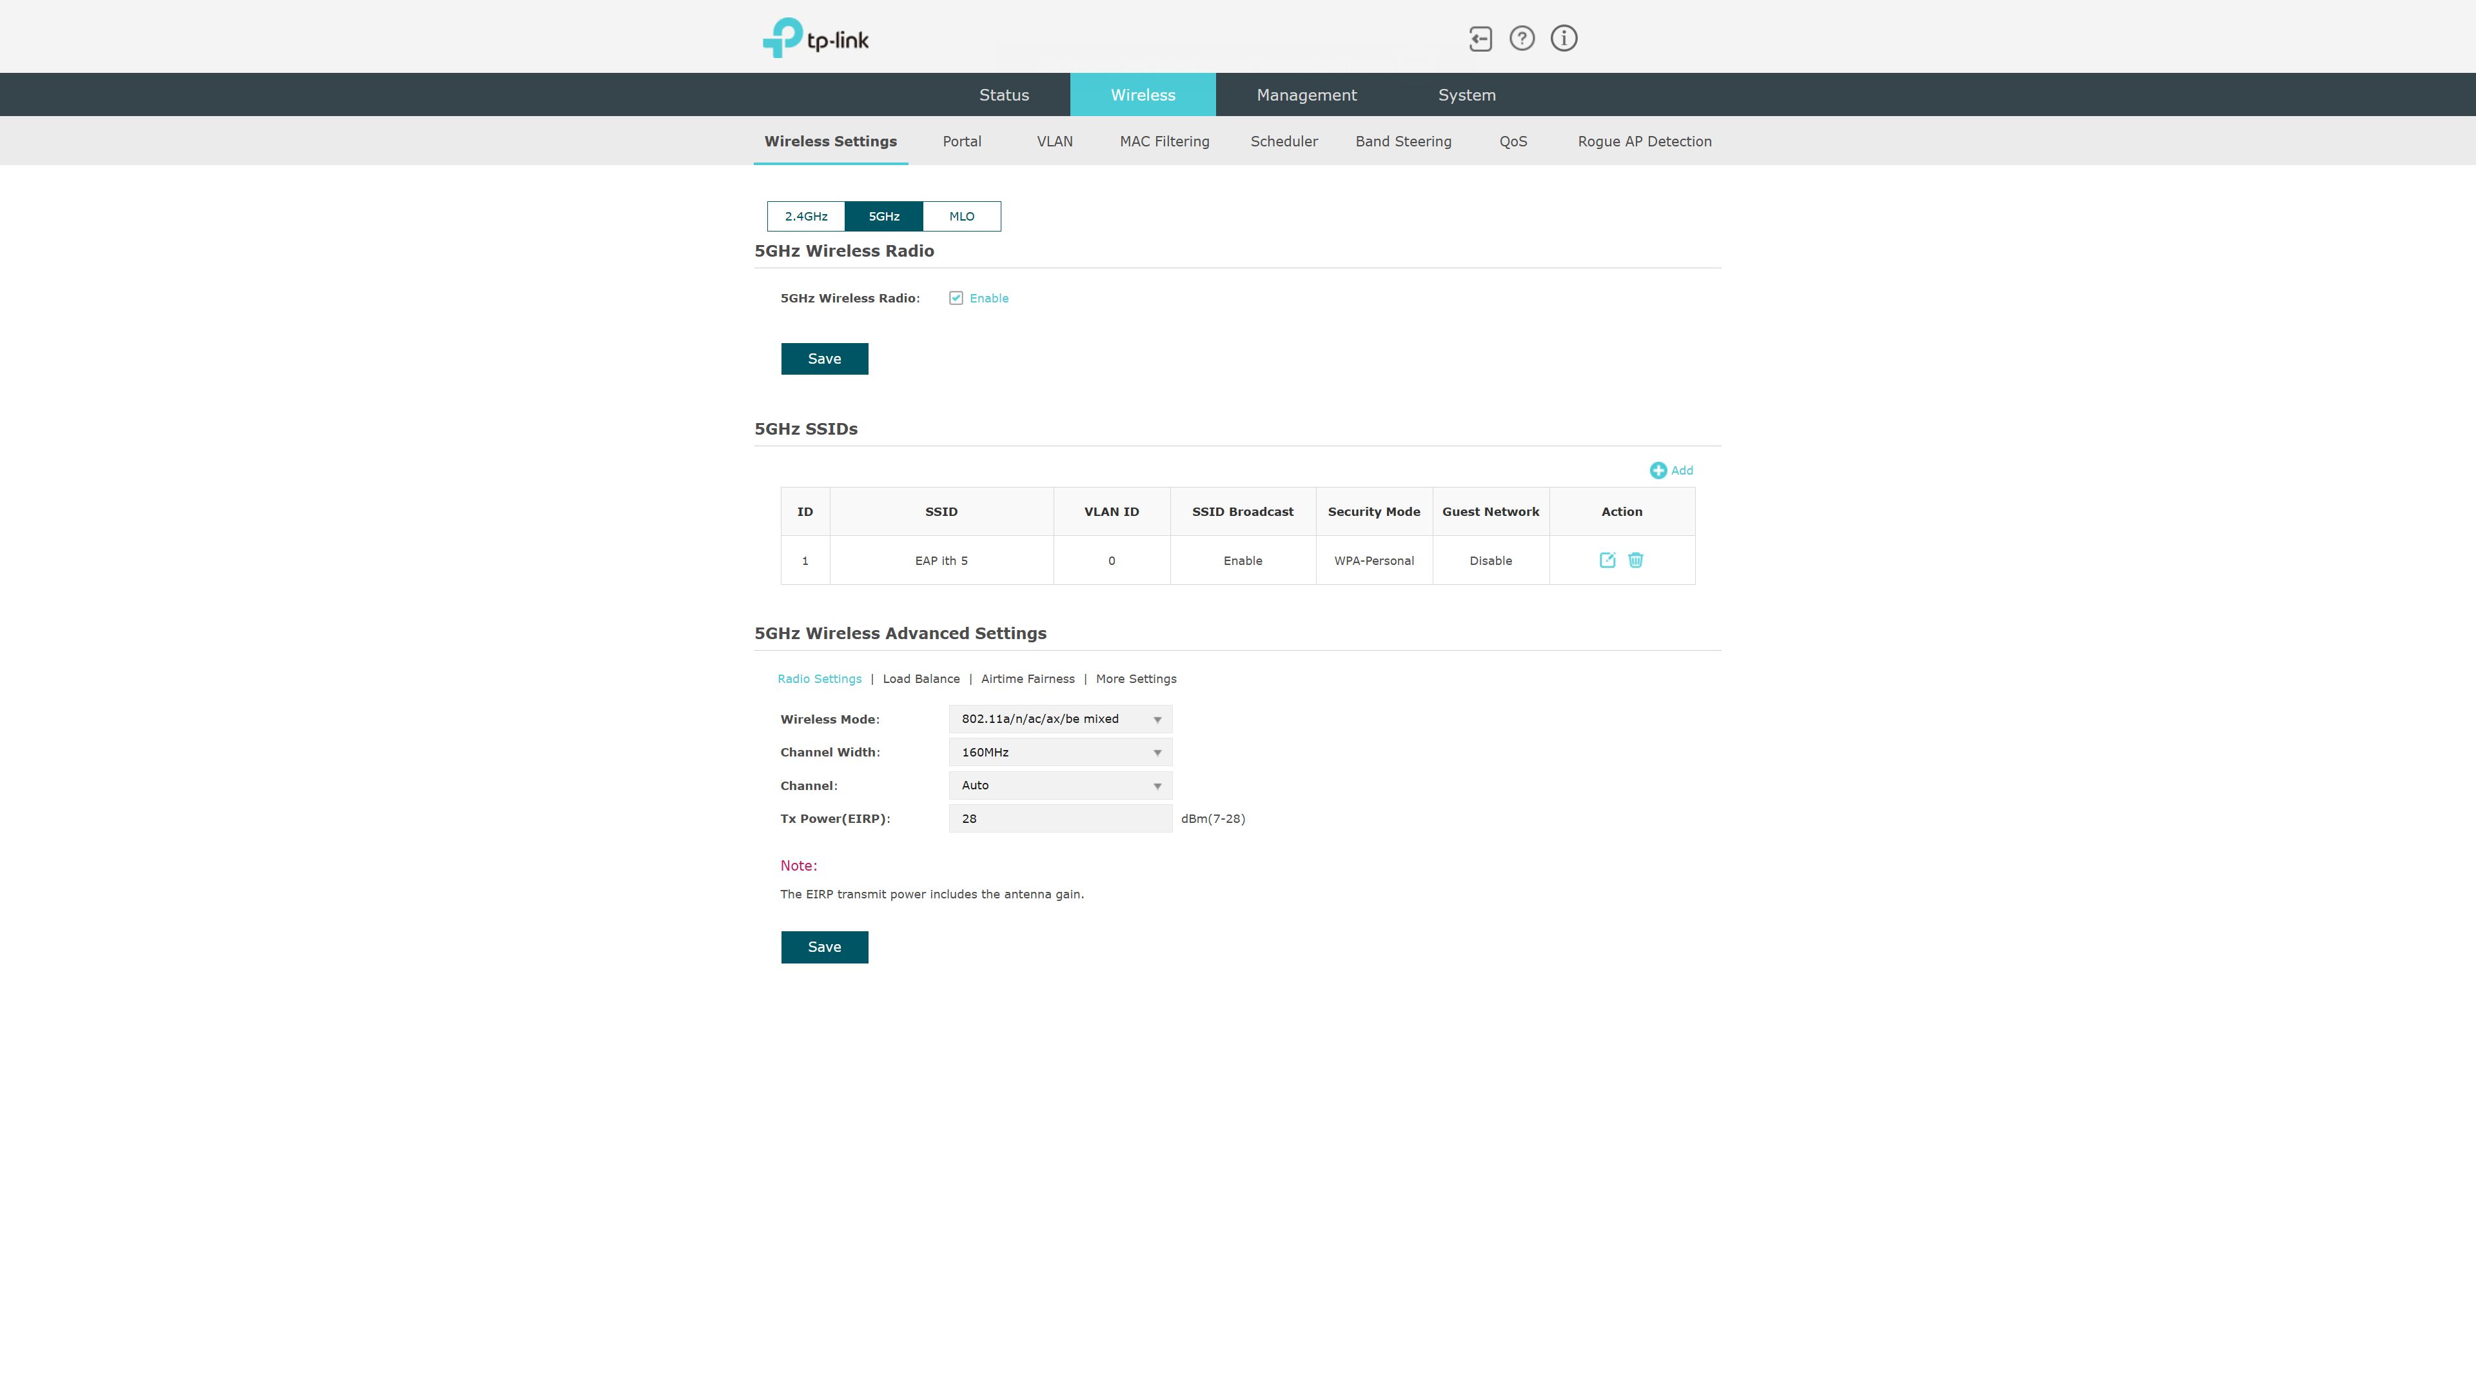This screenshot has width=2476, height=1393.
Task: Open the Airtime Fairness settings link
Action: [1028, 678]
